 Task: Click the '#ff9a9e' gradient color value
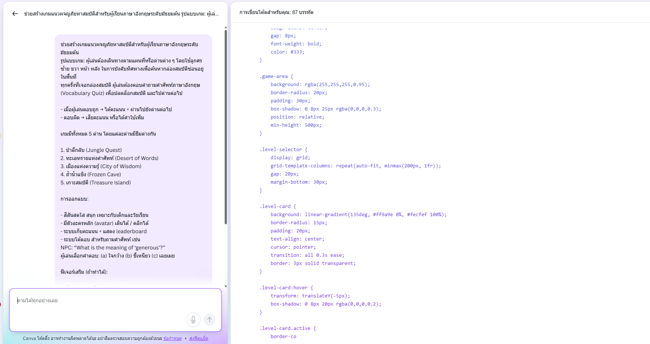[x=382, y=215]
